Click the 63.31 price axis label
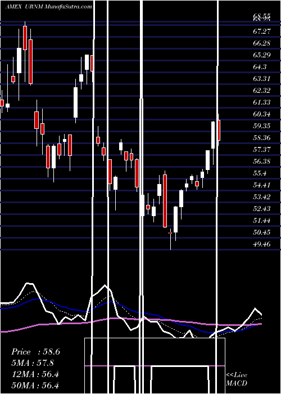The height and width of the screenshot is (394, 281). point(262,79)
